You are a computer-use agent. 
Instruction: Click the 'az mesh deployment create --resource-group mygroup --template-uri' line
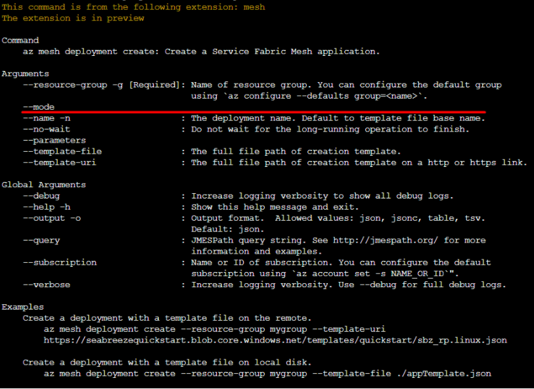point(215,329)
